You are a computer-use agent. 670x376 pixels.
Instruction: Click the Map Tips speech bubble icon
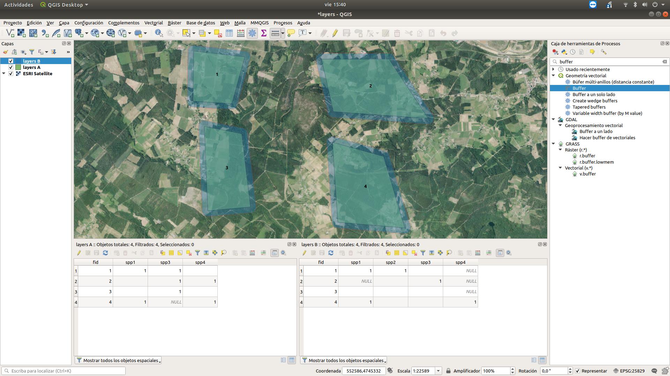point(291,33)
